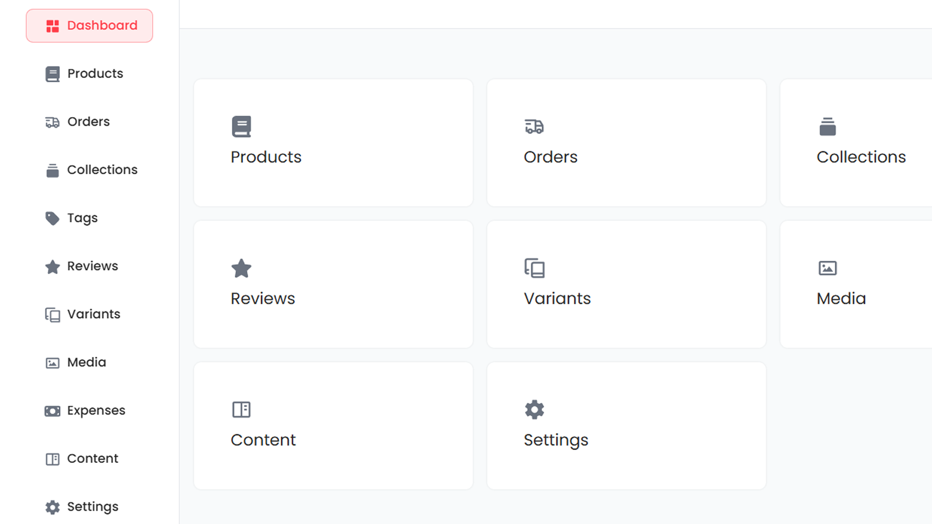Click the gear icon on the Settings card
The image size is (932, 524).
click(534, 409)
